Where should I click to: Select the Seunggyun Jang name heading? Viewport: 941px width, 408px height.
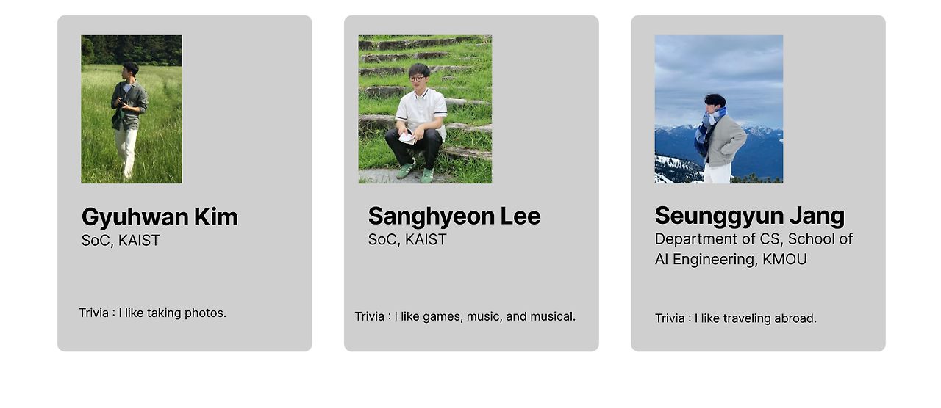(750, 216)
